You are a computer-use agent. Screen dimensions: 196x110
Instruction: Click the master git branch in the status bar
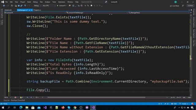click(184, 104)
